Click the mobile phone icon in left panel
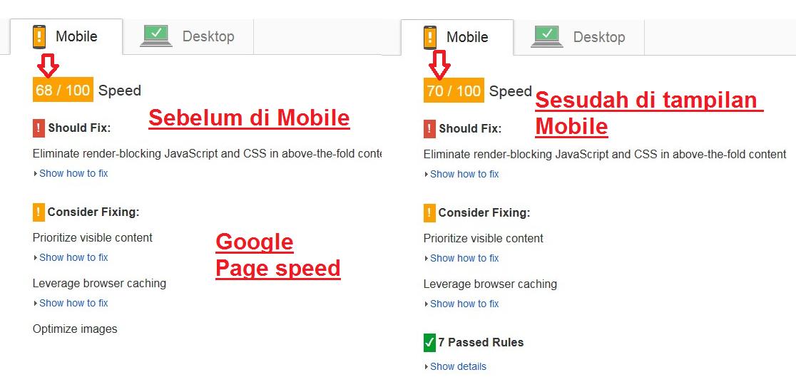Viewport: 796px width, 392px height. (x=39, y=36)
